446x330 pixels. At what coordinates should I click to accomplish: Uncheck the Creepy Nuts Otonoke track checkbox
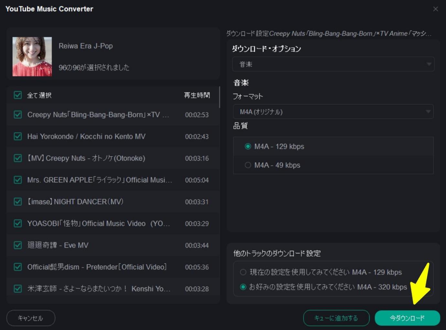[18, 158]
